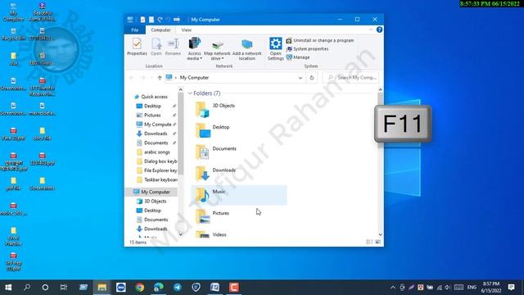Select Recycle Bin desktop icon
The width and height of the screenshot is (524, 295).
[x=13, y=34]
